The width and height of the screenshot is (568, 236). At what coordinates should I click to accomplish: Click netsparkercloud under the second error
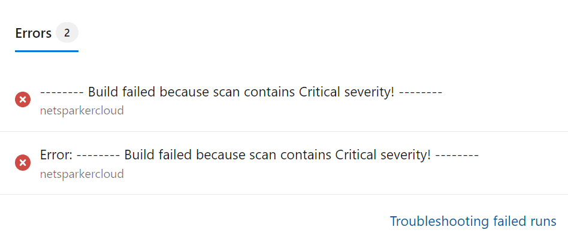82,174
